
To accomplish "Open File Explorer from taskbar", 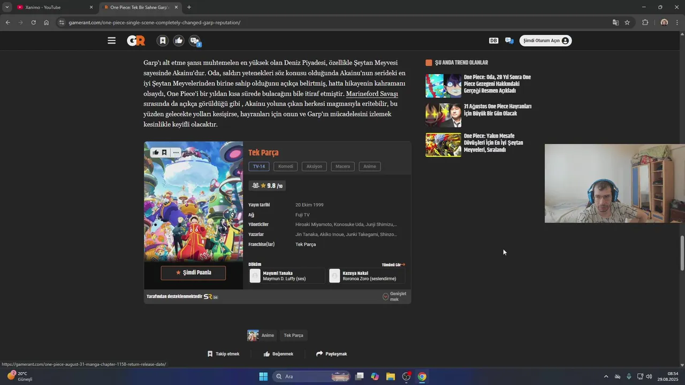I will (391, 376).
